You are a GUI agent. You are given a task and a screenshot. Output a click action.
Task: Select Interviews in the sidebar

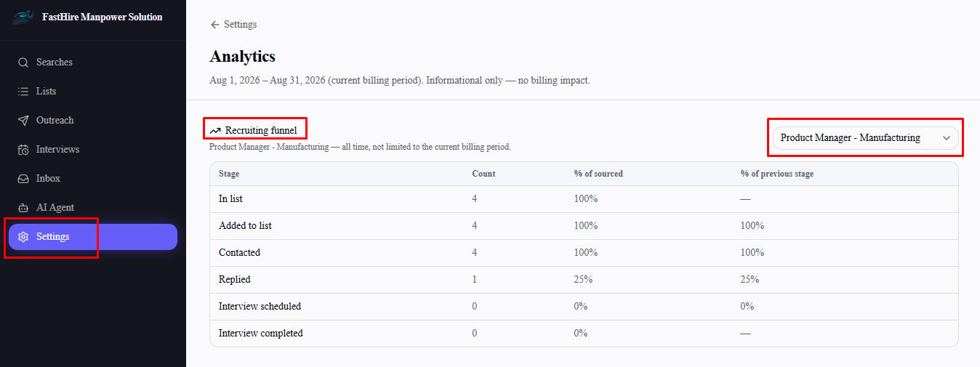[93, 150]
